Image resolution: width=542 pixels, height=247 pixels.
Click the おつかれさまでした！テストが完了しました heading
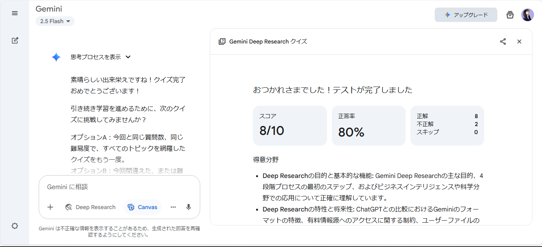coord(333,90)
